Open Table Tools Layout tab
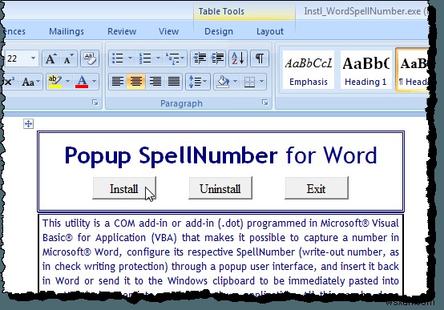This screenshot has height=310, width=444. click(x=270, y=31)
